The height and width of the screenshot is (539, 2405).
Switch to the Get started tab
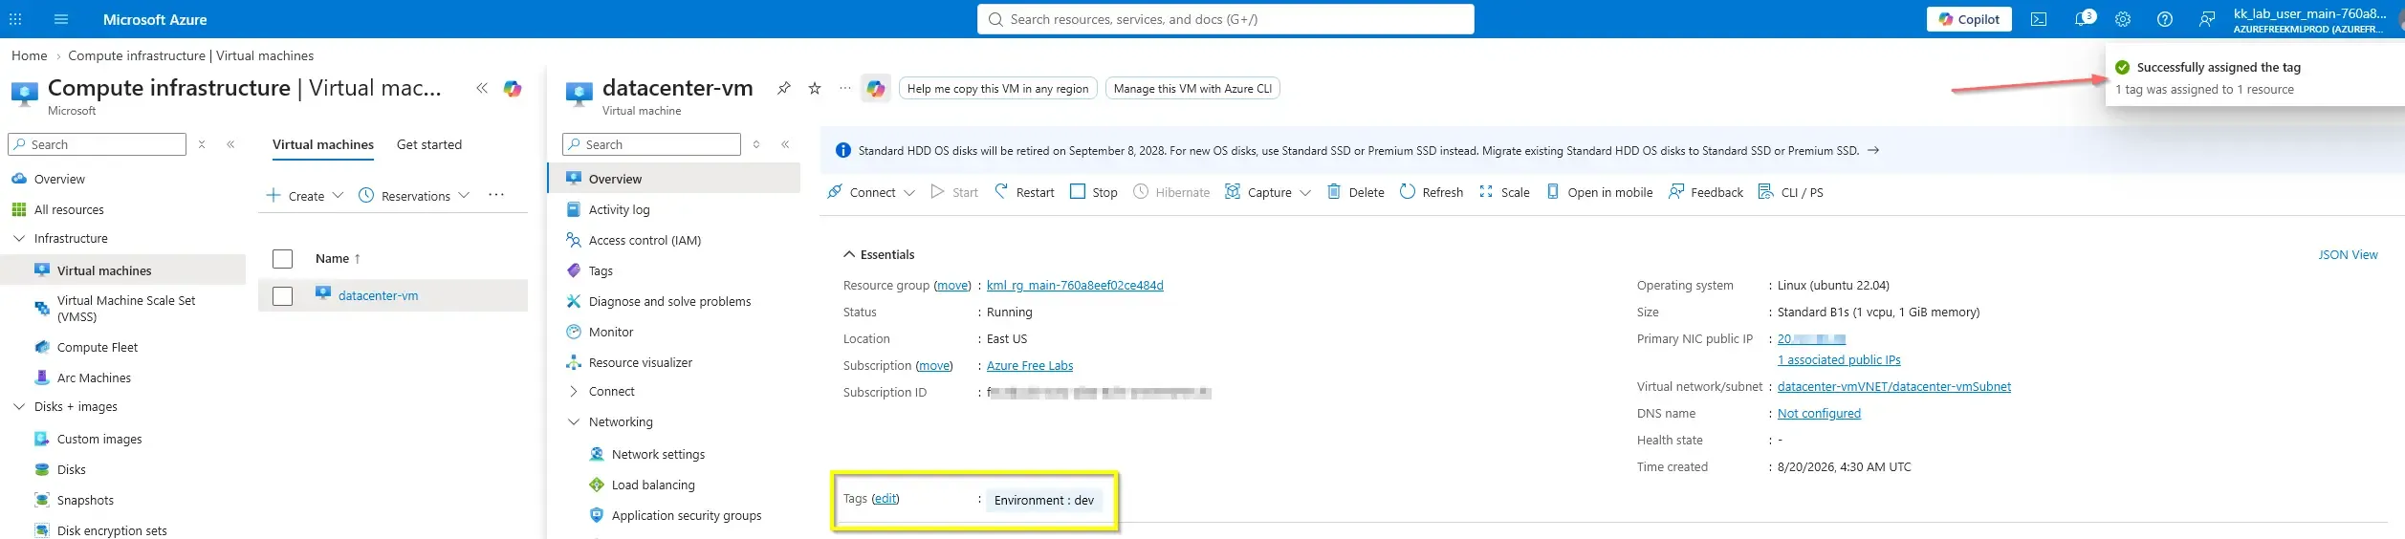coord(429,144)
